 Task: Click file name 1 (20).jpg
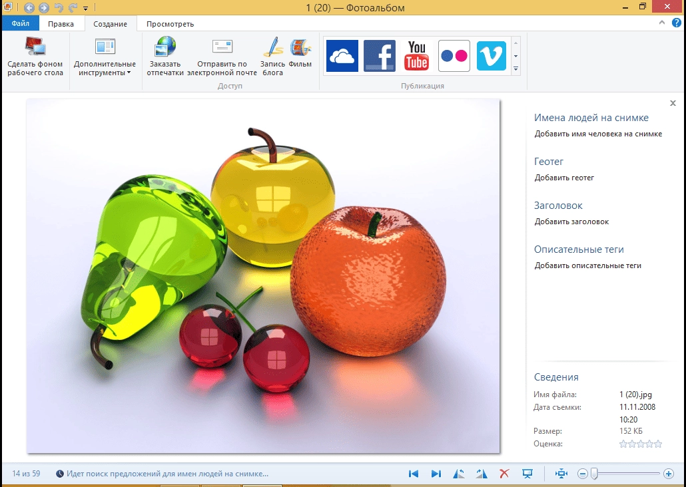(x=635, y=395)
